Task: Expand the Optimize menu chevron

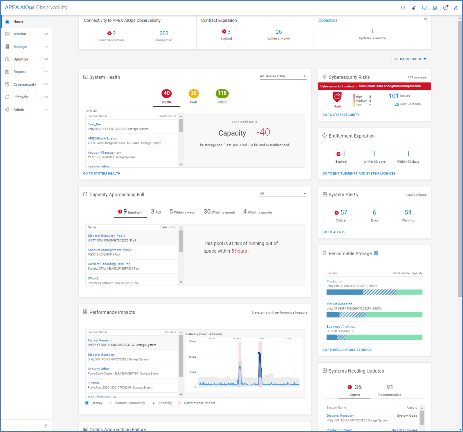Action: pyautogui.click(x=46, y=59)
